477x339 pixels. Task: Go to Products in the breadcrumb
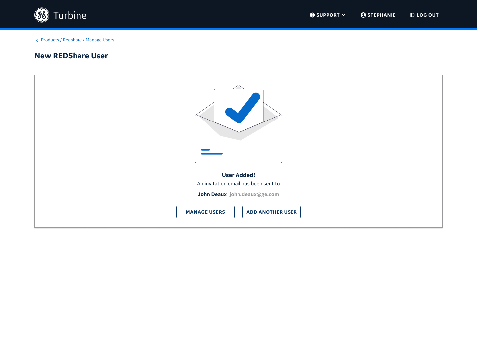pyautogui.click(x=50, y=40)
